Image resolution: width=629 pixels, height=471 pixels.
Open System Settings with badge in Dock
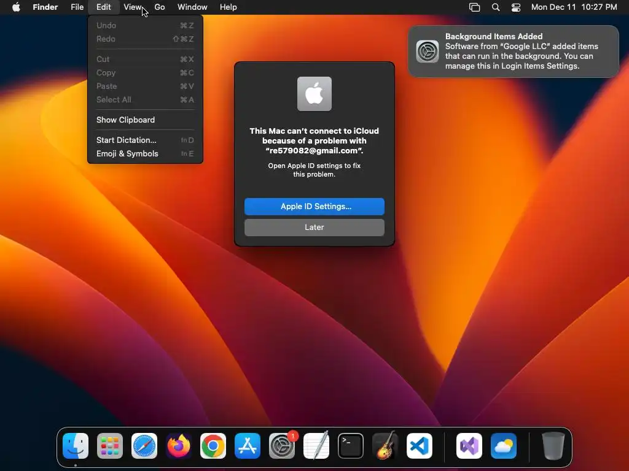click(282, 446)
